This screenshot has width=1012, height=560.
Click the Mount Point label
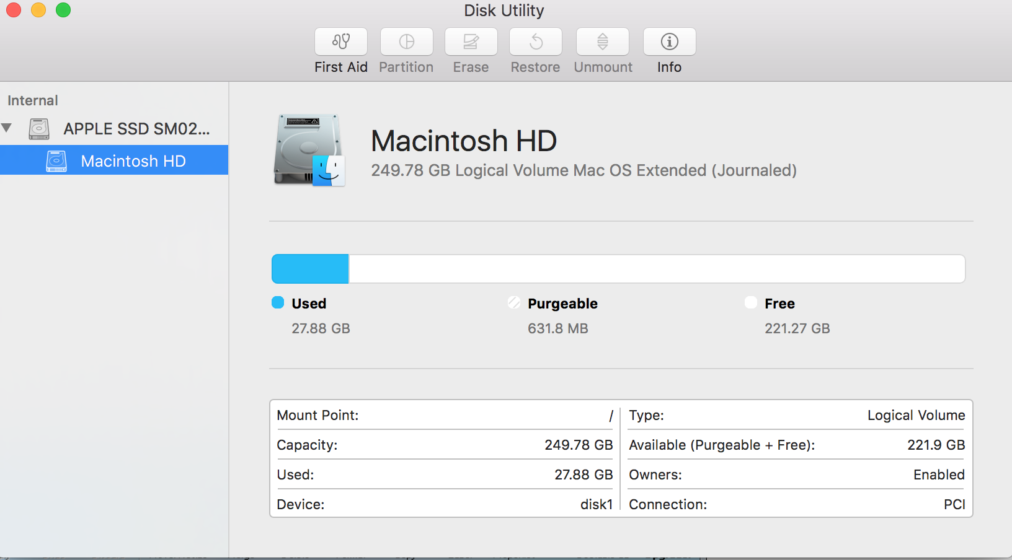[x=317, y=415]
